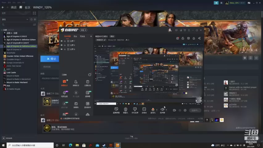Click add game at Steam bottom left
This screenshot has width=263, height=148.
7,138
